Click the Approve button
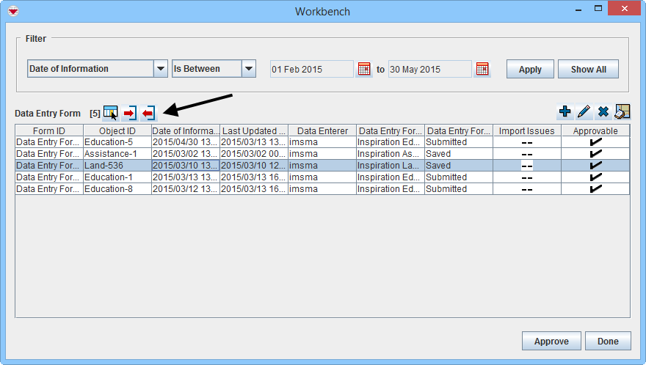646x365 pixels. pos(551,342)
